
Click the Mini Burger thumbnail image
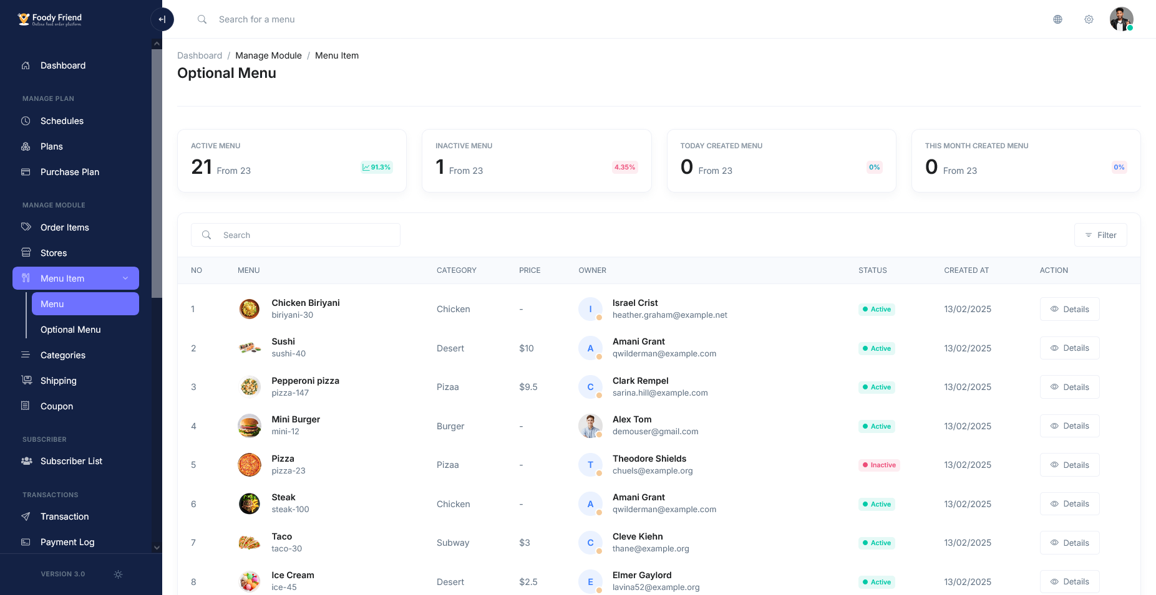click(250, 426)
